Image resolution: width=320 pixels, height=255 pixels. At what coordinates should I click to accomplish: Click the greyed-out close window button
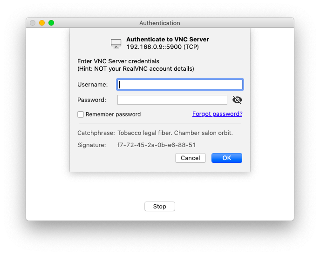33,23
